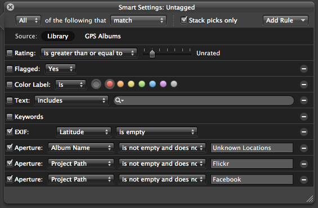Close the Smart Settings panel
Image resolution: width=318 pixels, height=208 pixels.
tap(10, 7)
